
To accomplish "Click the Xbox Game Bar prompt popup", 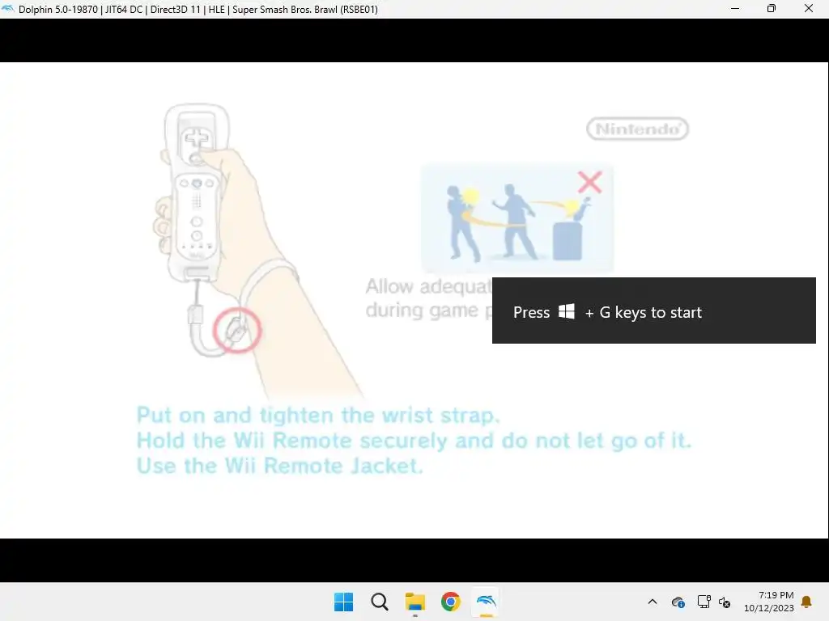I will click(653, 310).
